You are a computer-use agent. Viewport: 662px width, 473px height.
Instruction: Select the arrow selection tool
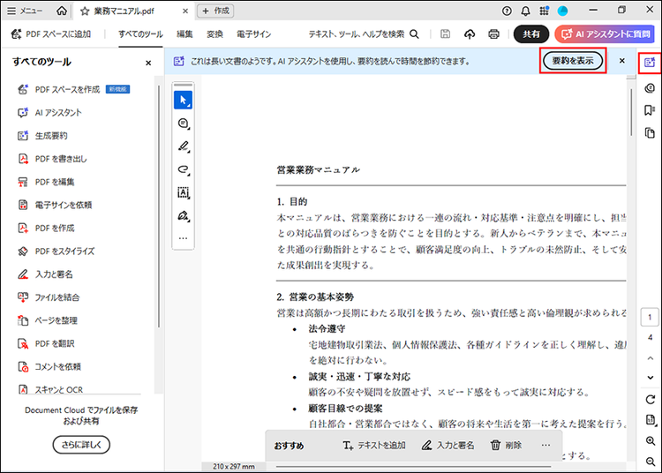click(x=184, y=99)
